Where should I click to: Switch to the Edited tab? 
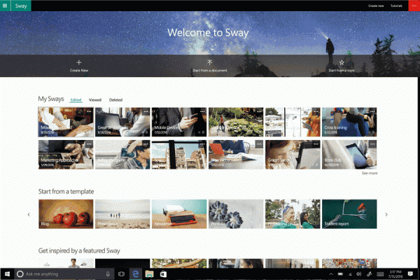coord(76,100)
